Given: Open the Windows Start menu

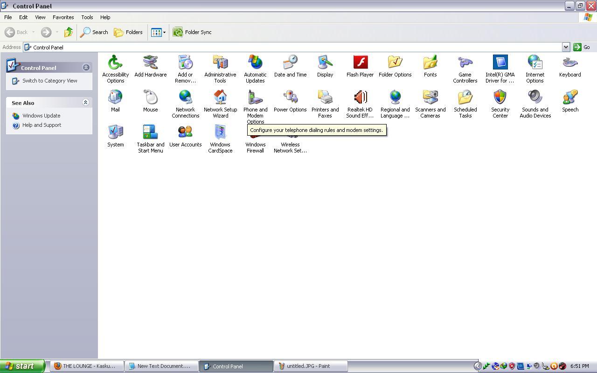Looking at the screenshot, I should point(22,366).
